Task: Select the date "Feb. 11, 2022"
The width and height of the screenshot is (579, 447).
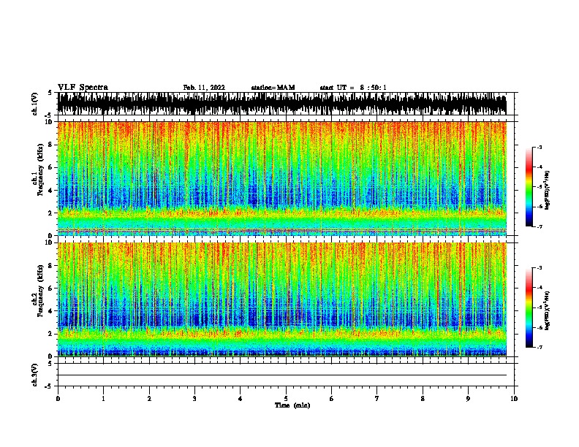Action: 204,88
